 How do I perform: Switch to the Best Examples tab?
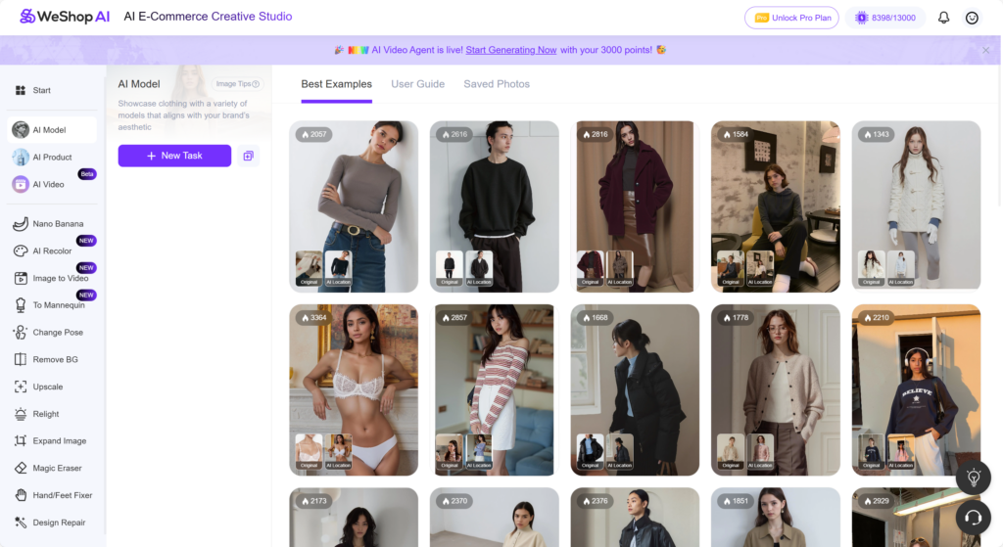tap(337, 84)
